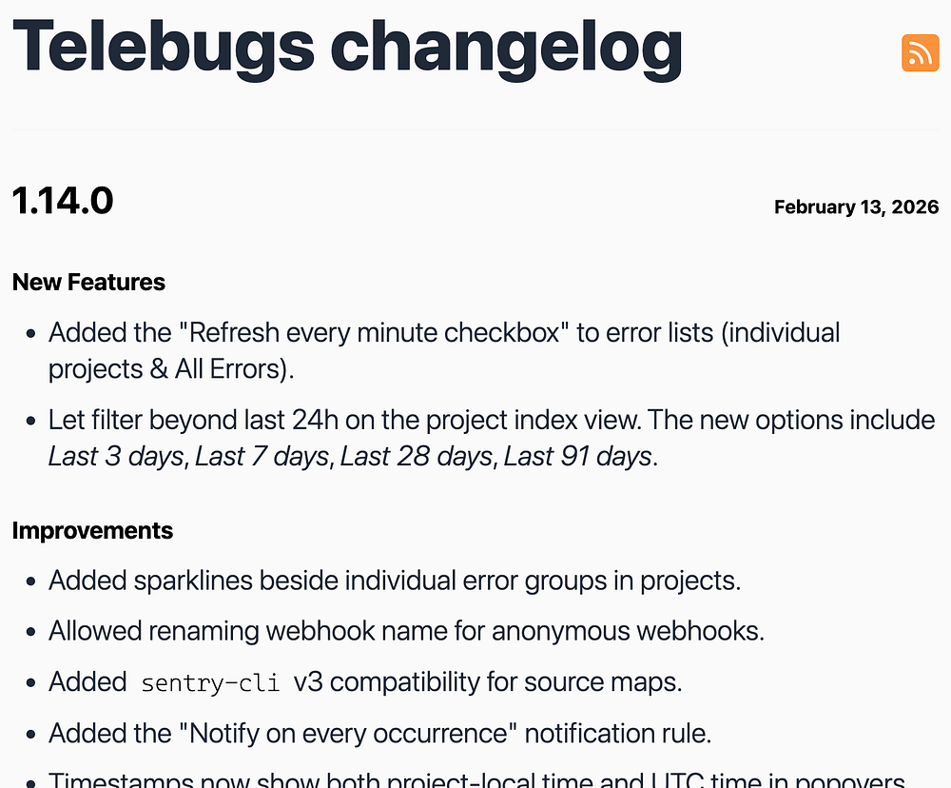Screen dimensions: 951x788
Task: Click the February 13, 2026 date
Action: [857, 207]
